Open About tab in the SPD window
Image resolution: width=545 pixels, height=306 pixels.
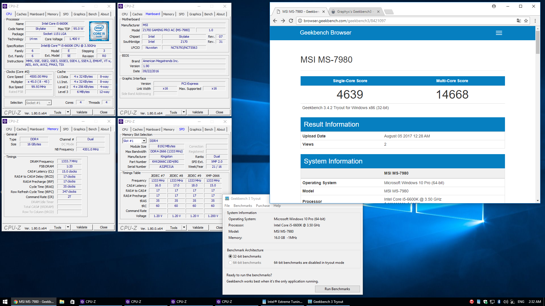click(x=221, y=129)
